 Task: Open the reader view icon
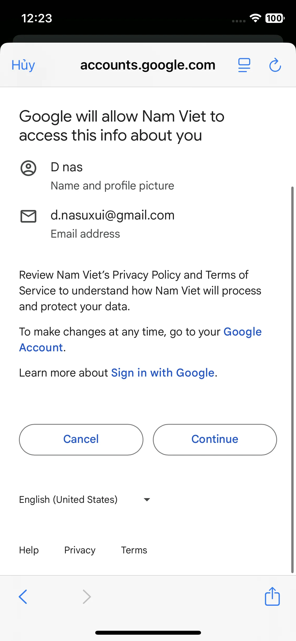point(244,65)
